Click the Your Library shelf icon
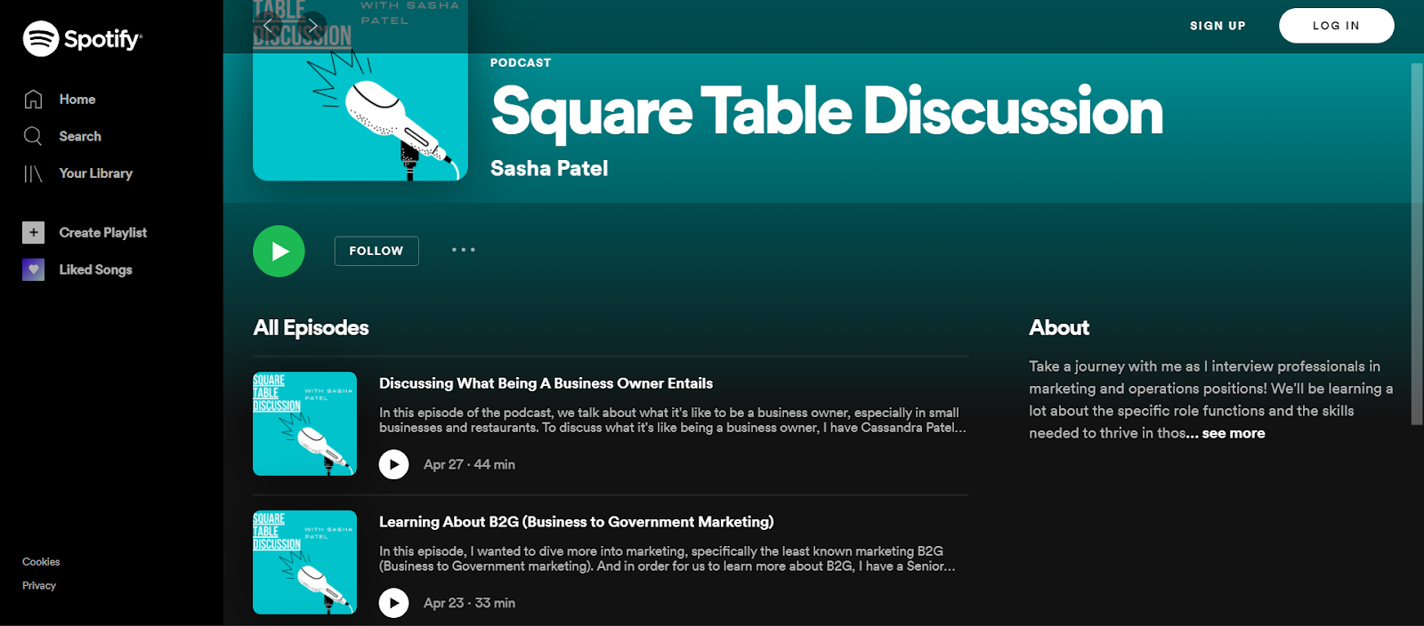 (33, 173)
